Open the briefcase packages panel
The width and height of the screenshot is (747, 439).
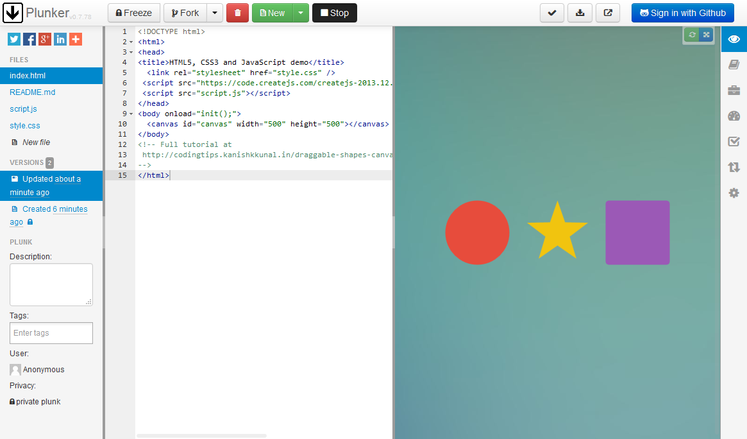(x=734, y=90)
